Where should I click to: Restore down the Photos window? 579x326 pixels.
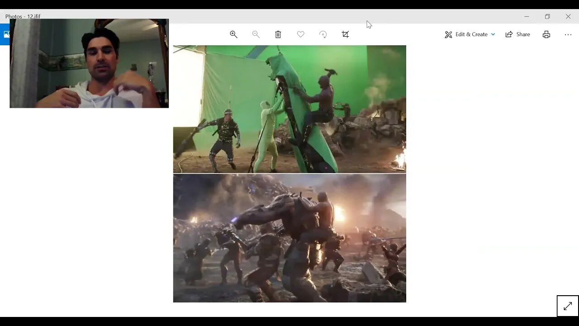point(547,16)
